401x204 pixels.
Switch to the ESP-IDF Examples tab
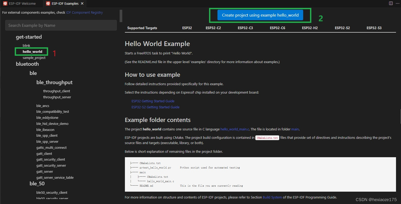click(x=64, y=4)
